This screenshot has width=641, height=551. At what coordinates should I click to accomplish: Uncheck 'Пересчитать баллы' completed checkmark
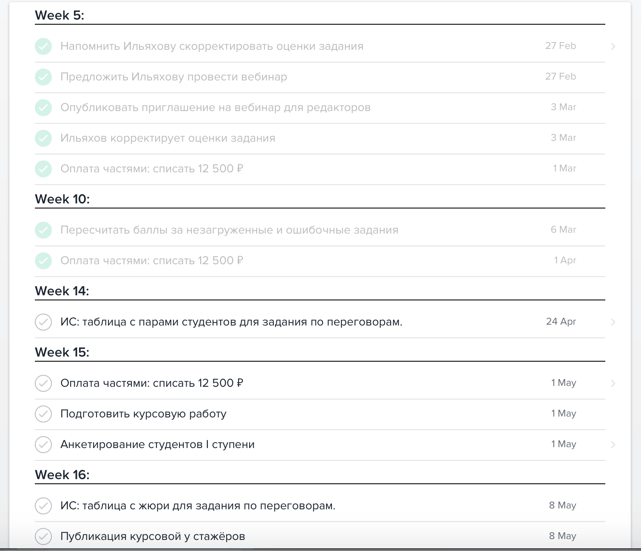[43, 230]
